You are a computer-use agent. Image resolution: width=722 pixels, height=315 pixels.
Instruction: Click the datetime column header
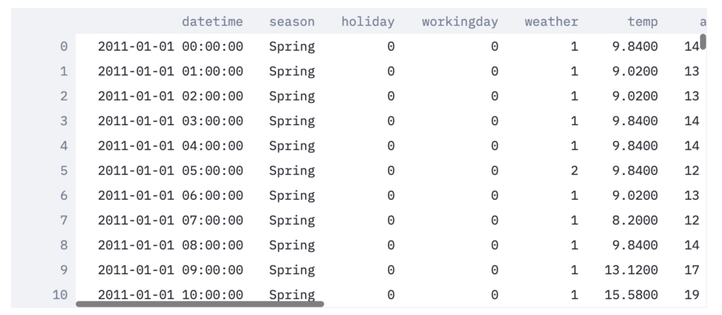(x=212, y=22)
